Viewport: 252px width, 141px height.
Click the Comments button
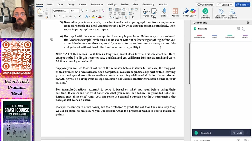coord(205,5)
